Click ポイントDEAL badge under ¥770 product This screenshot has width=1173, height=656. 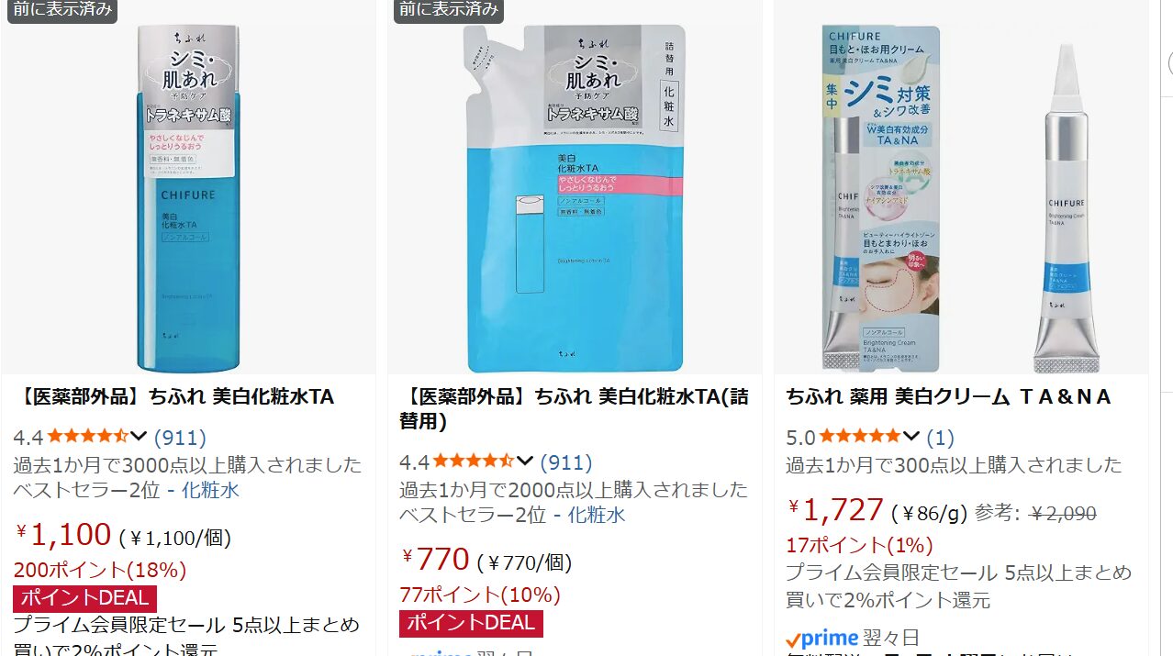tap(471, 623)
